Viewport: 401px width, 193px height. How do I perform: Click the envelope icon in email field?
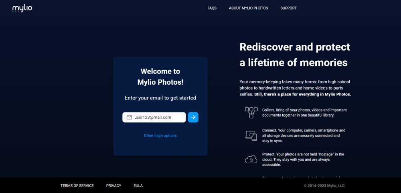click(x=129, y=117)
